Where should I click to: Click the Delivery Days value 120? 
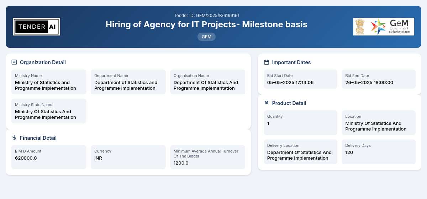click(349, 153)
